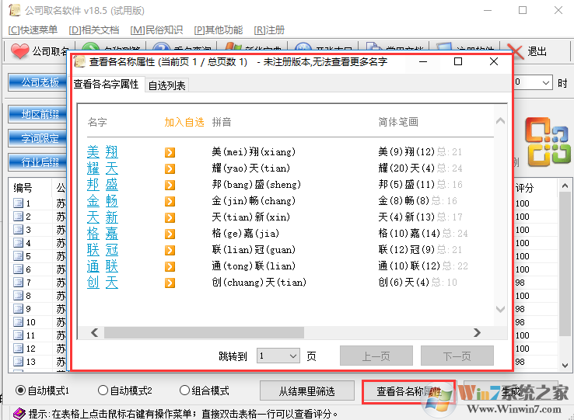Click main table scroll up arrow
574x420 pixels.
pos(565,186)
